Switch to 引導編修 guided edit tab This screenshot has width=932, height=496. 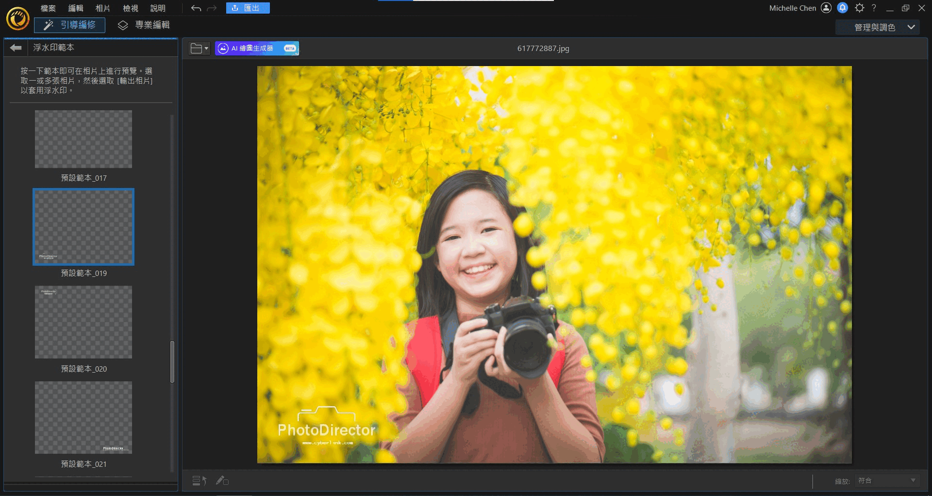pyautogui.click(x=69, y=25)
